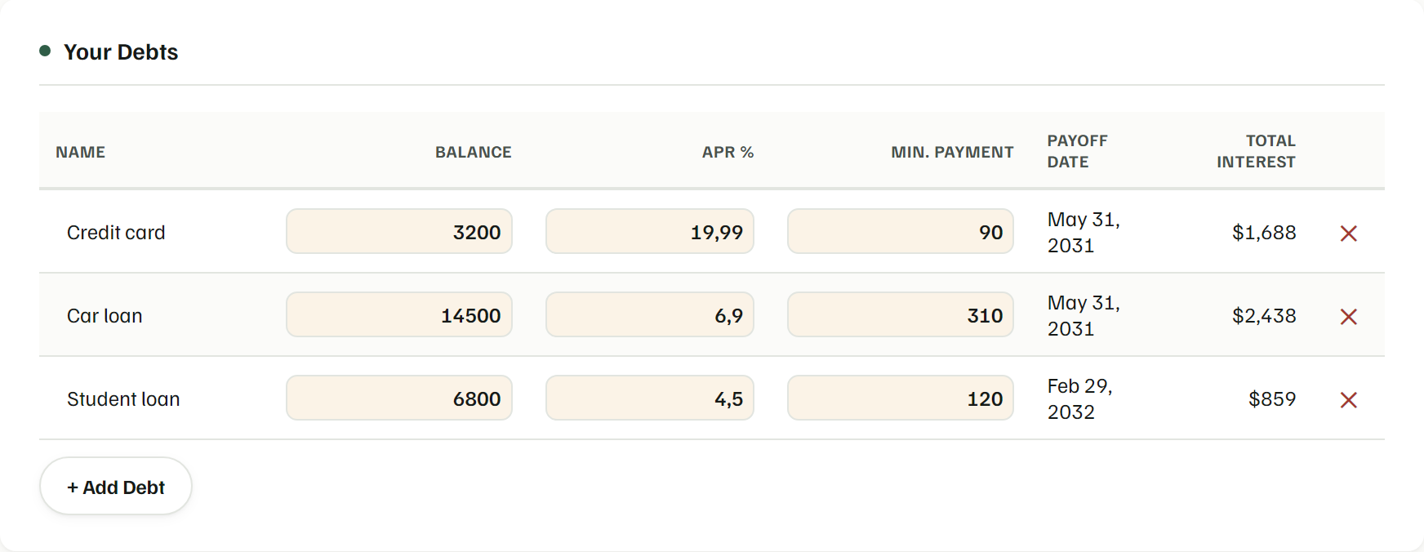Click the PAYOFF DATE column header
The image size is (1424, 552).
coord(1078,151)
